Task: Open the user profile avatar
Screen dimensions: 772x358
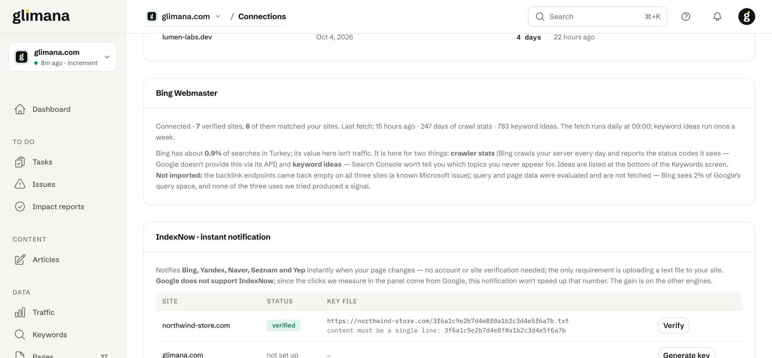Action: tap(747, 17)
